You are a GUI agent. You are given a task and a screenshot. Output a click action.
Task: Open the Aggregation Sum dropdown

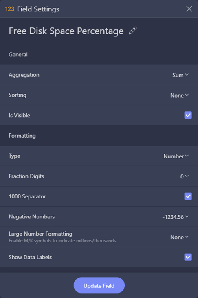(x=180, y=75)
